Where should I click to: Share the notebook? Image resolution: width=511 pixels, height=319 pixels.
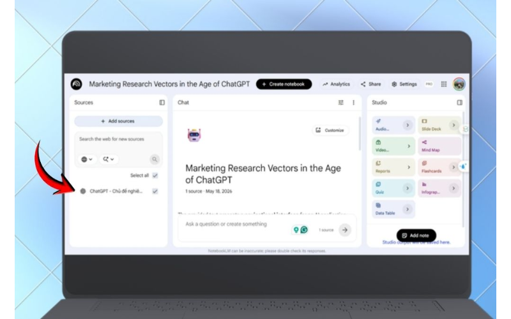(x=371, y=84)
